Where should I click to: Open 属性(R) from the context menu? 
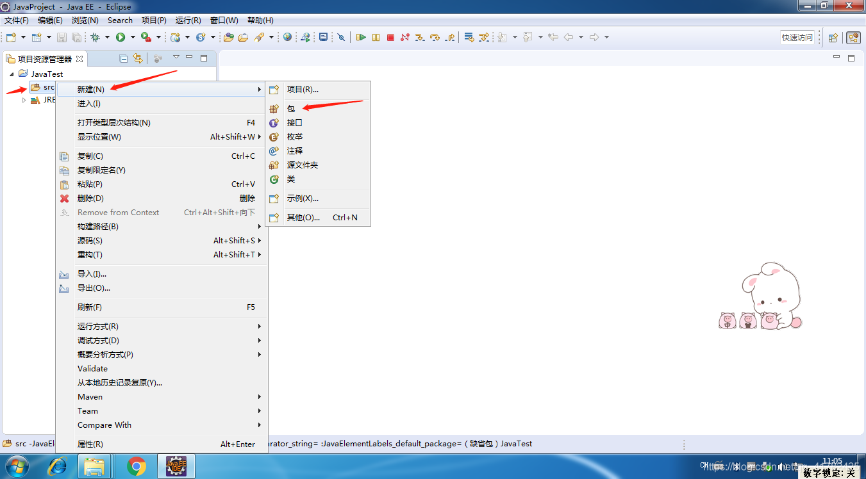[162, 444]
